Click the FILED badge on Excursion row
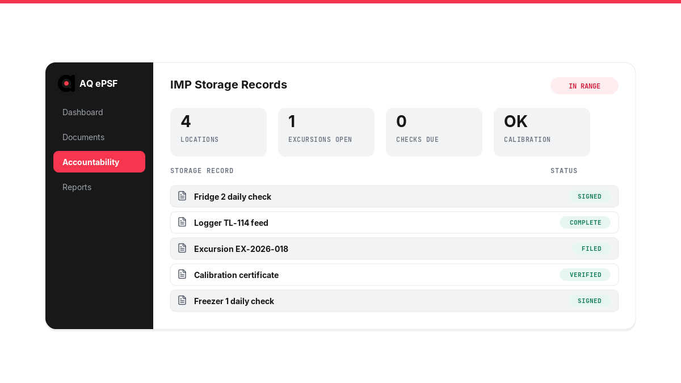The width and height of the screenshot is (681, 383). [x=591, y=249]
